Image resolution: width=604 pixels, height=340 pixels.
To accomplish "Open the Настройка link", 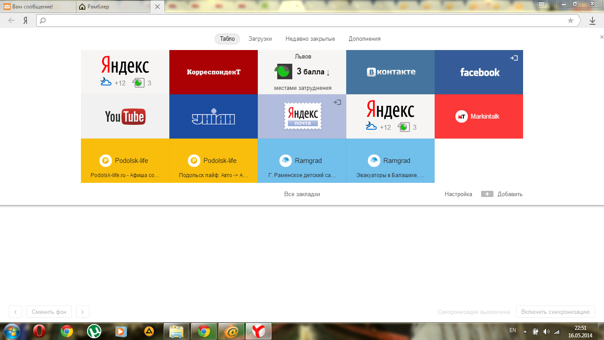I will pyautogui.click(x=459, y=194).
